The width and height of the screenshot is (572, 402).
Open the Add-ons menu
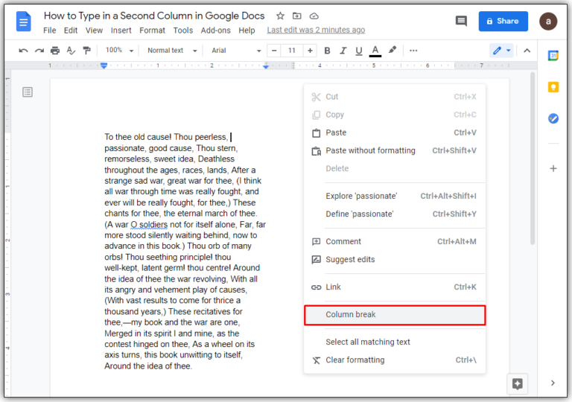point(215,31)
